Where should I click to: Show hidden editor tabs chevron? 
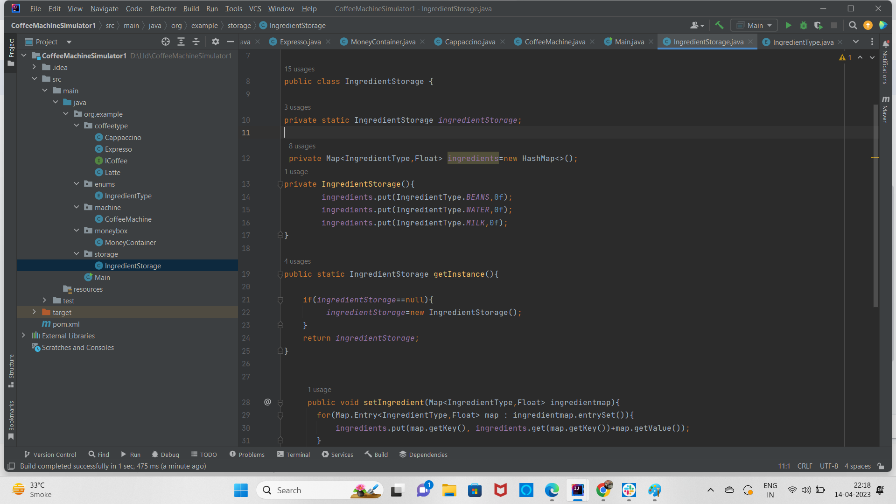856,42
